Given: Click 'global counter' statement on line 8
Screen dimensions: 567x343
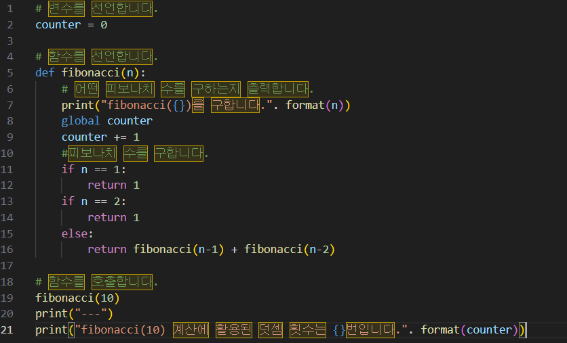Looking at the screenshot, I should [x=107, y=121].
